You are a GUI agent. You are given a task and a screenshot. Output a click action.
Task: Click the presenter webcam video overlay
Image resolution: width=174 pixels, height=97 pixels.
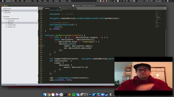point(143,76)
